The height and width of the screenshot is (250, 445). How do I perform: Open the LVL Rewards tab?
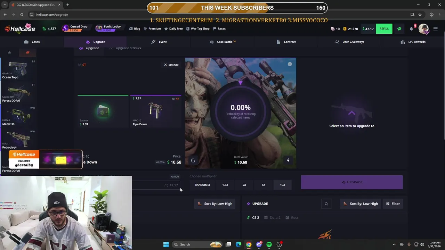click(x=413, y=42)
